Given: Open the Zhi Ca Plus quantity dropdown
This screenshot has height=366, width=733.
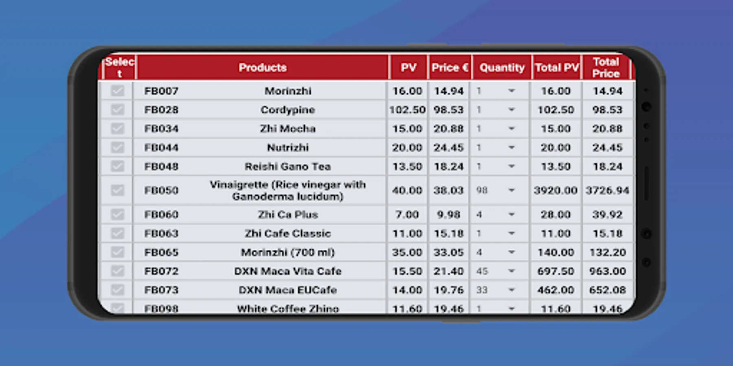Looking at the screenshot, I should [499, 214].
